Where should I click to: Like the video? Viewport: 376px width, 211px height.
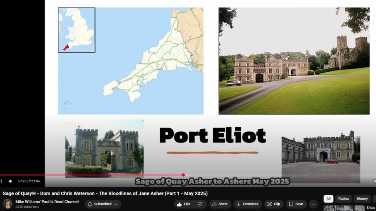tap(184, 204)
